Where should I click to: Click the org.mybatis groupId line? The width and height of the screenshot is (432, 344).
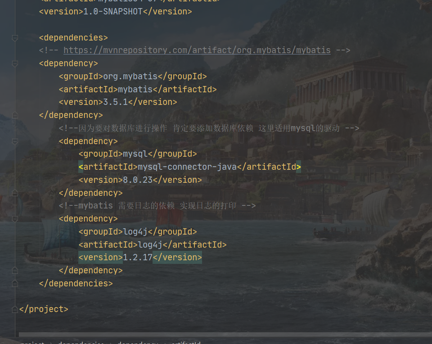133,77
